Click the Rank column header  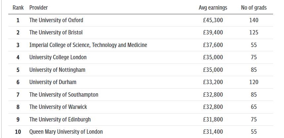click(18, 8)
